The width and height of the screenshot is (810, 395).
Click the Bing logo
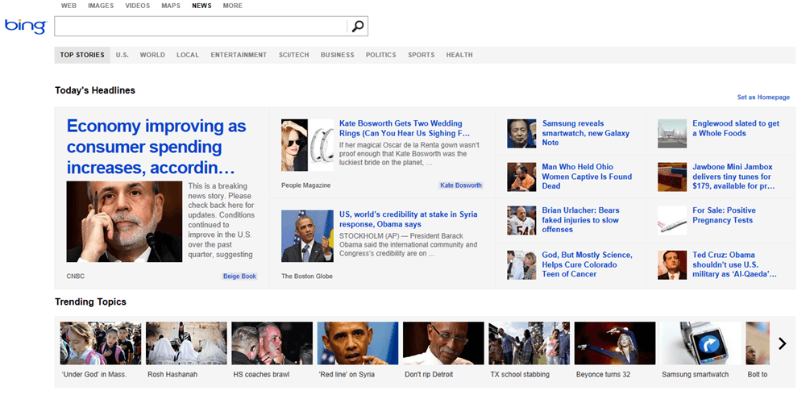pyautogui.click(x=26, y=26)
